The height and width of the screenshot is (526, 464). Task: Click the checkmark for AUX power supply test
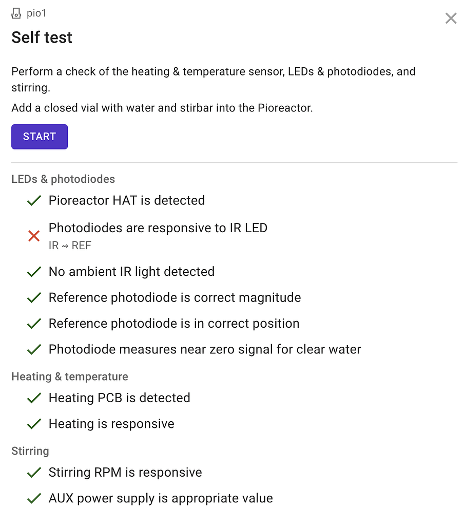[34, 498]
